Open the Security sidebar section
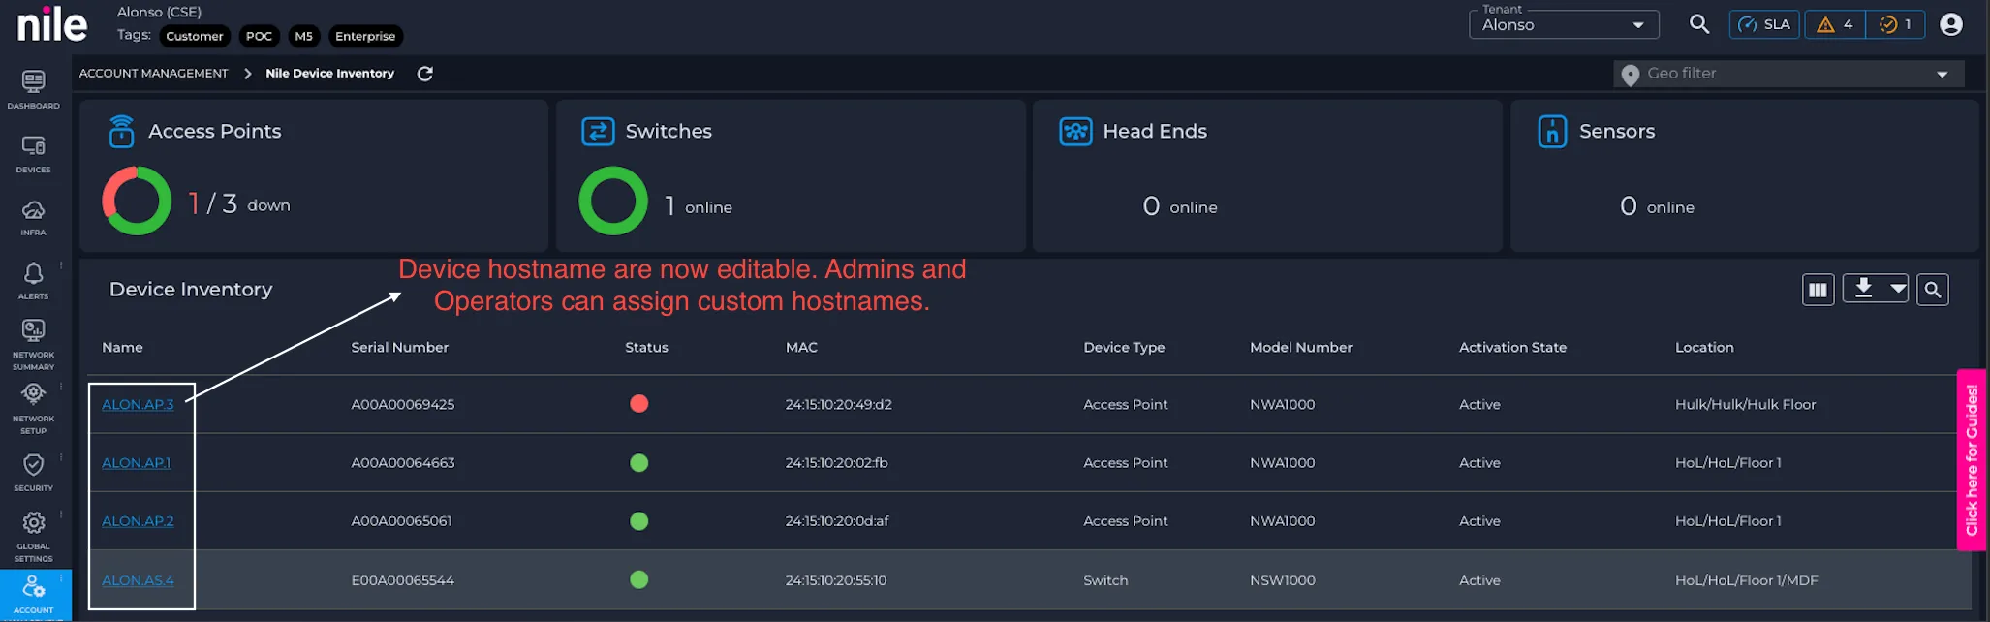 [x=34, y=473]
